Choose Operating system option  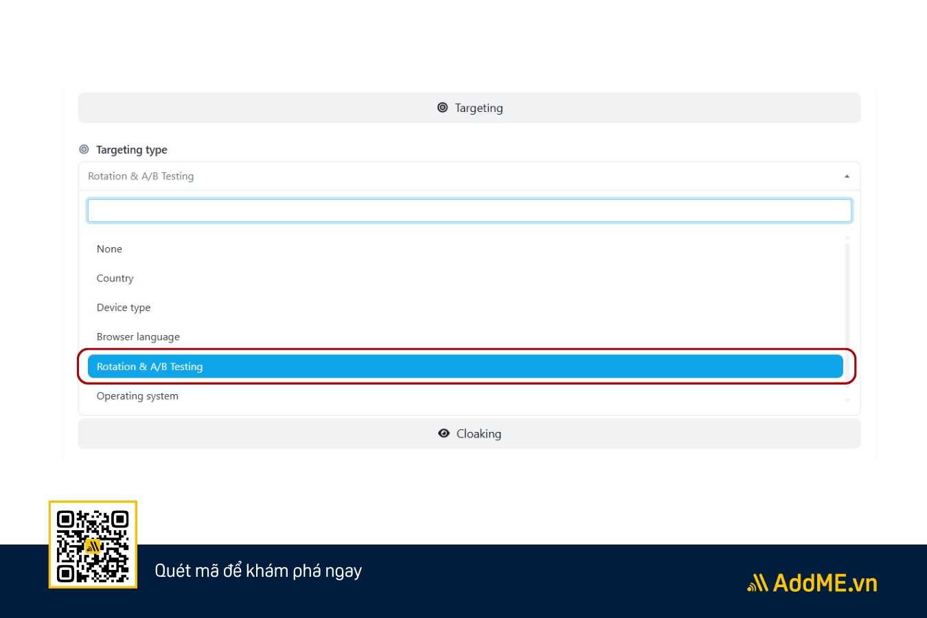click(465, 396)
